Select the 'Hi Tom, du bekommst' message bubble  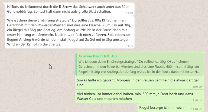pos(70,9)
